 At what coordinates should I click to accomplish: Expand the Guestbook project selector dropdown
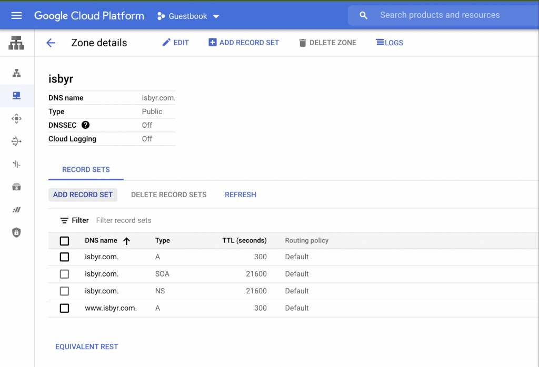216,16
